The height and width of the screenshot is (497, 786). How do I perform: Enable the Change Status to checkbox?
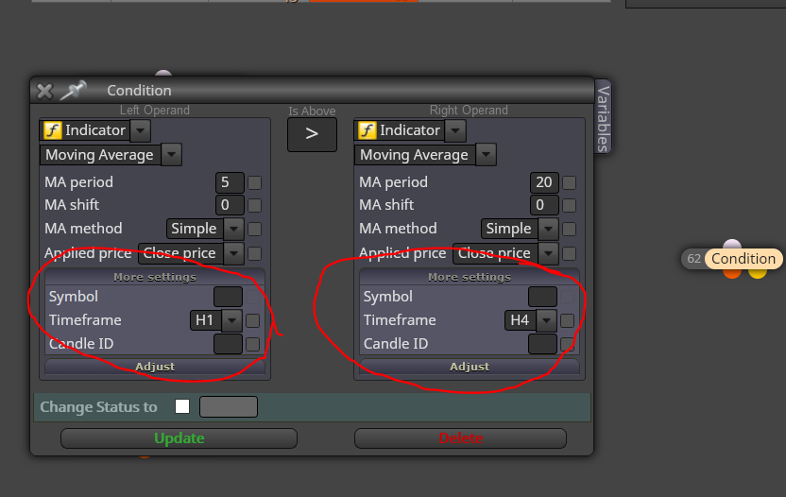pyautogui.click(x=182, y=406)
